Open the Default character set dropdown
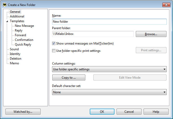173x119 pixels. [109, 92]
